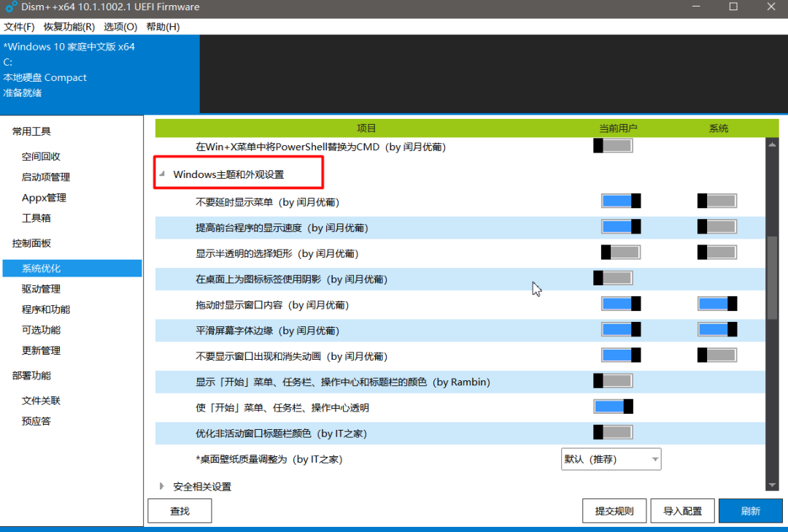Maximize the Dism++ window
Screen dimensions: 788x532
[733, 7]
